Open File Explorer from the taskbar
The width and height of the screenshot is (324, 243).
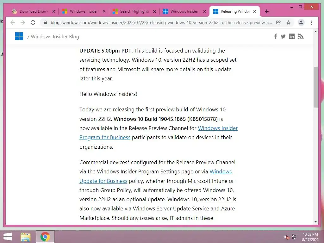pos(26,237)
